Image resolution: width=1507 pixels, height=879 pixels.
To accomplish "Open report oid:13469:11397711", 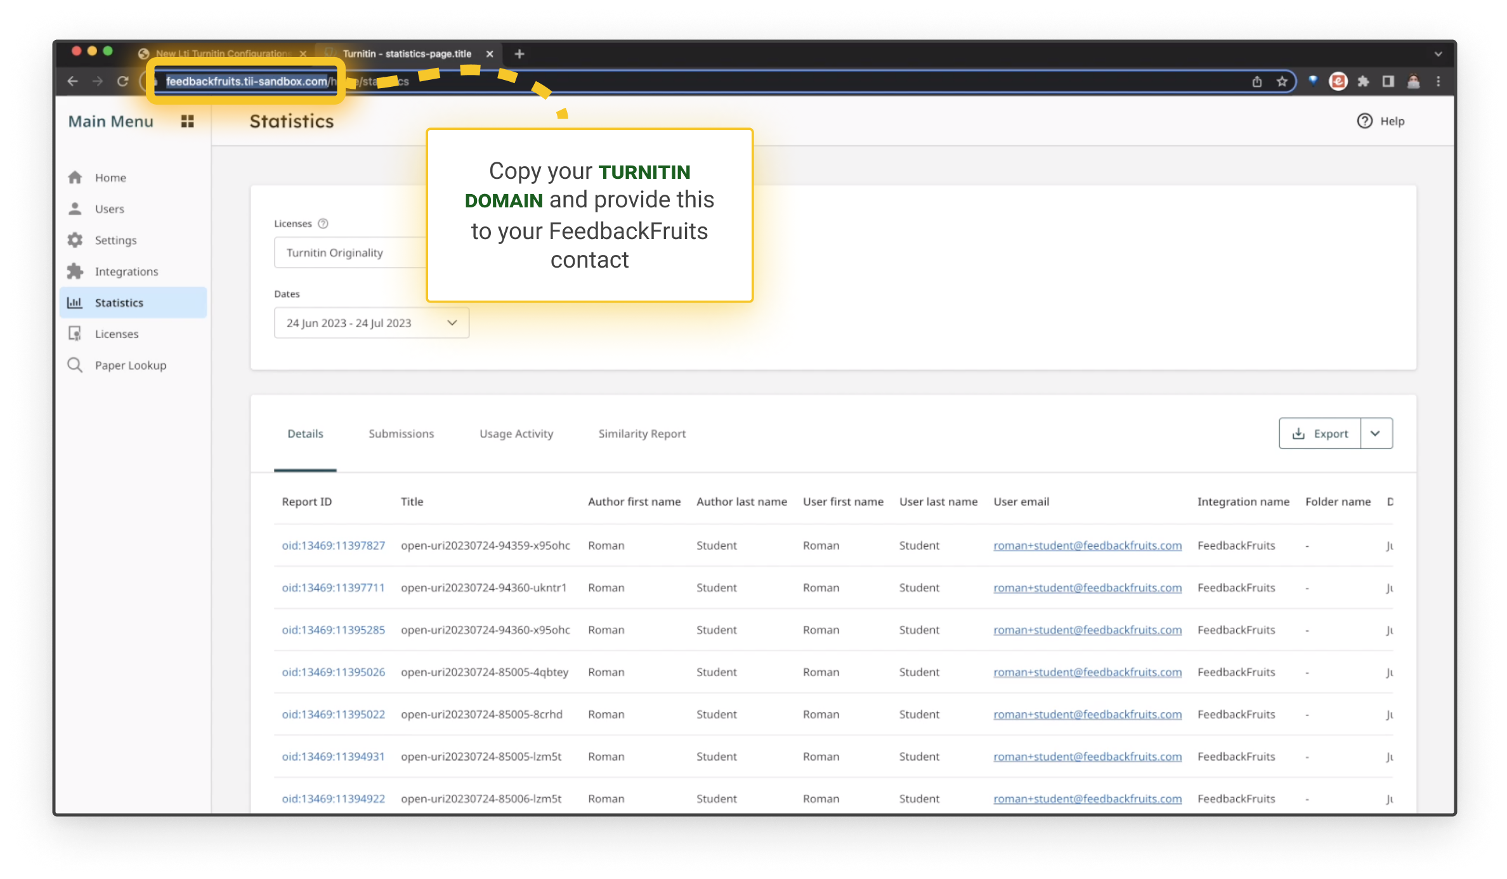I will point(334,587).
